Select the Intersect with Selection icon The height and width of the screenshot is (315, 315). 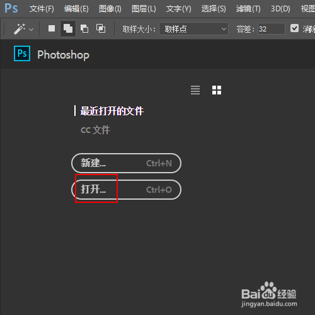coord(101,28)
